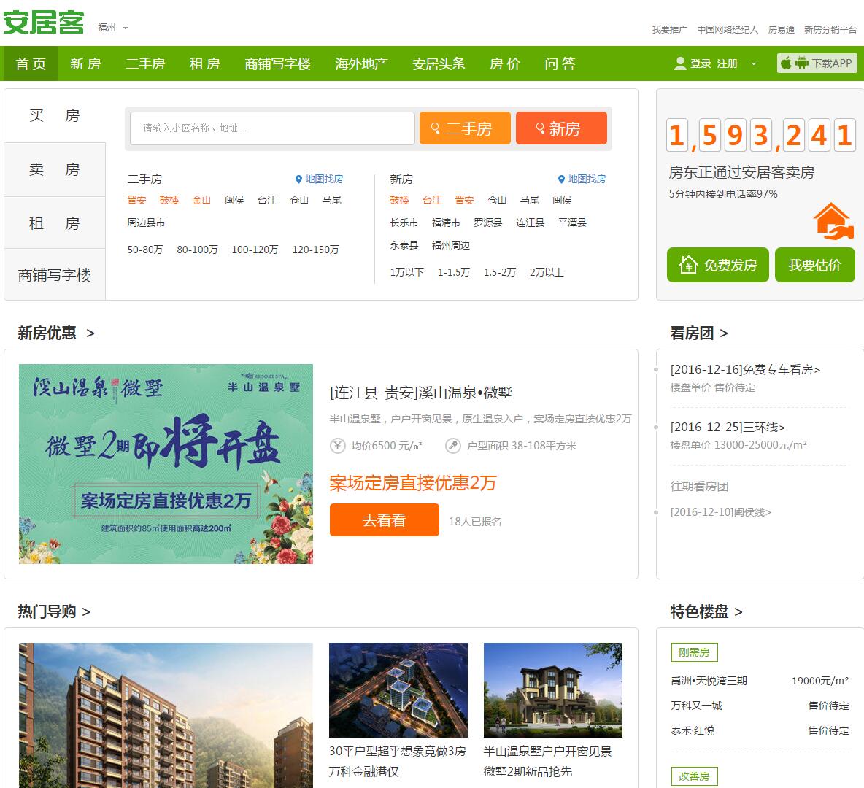
Task: Open the 新房 navigation tab
Action: click(x=85, y=64)
